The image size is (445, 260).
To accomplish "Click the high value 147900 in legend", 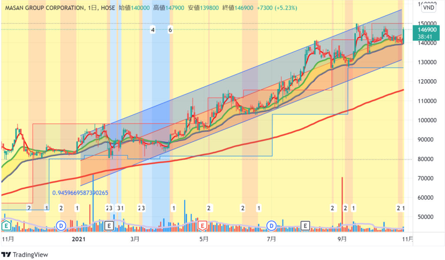I will pos(175,8).
